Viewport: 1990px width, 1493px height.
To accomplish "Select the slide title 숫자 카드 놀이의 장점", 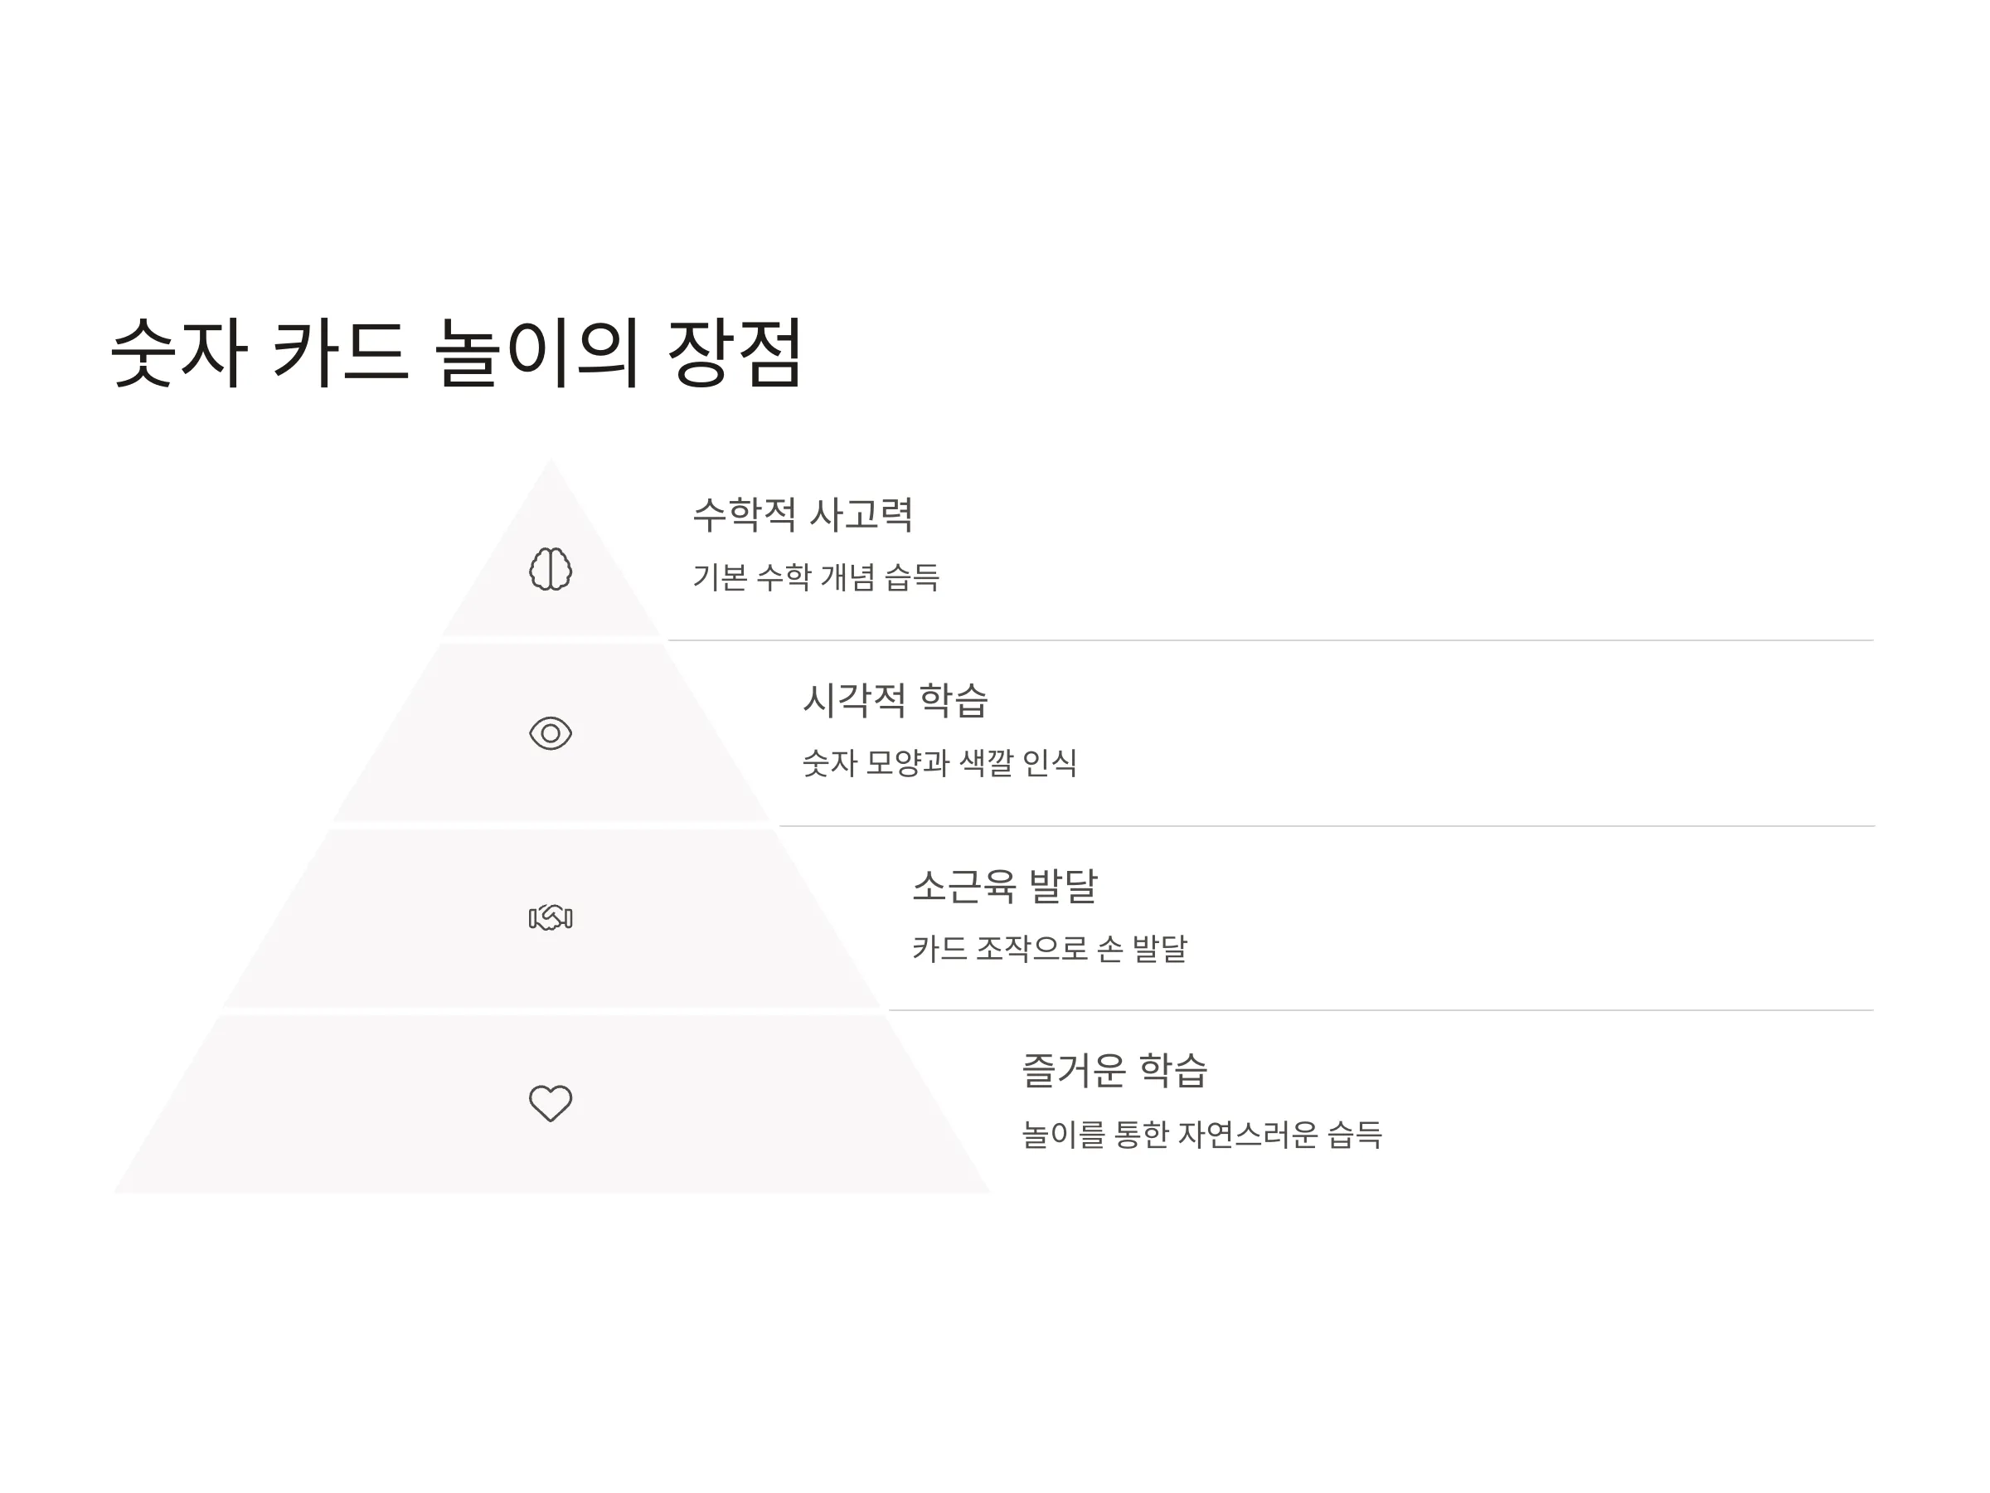I will coord(455,352).
